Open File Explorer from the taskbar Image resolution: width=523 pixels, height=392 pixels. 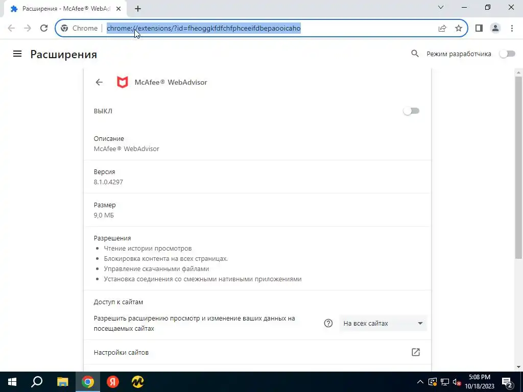62,382
